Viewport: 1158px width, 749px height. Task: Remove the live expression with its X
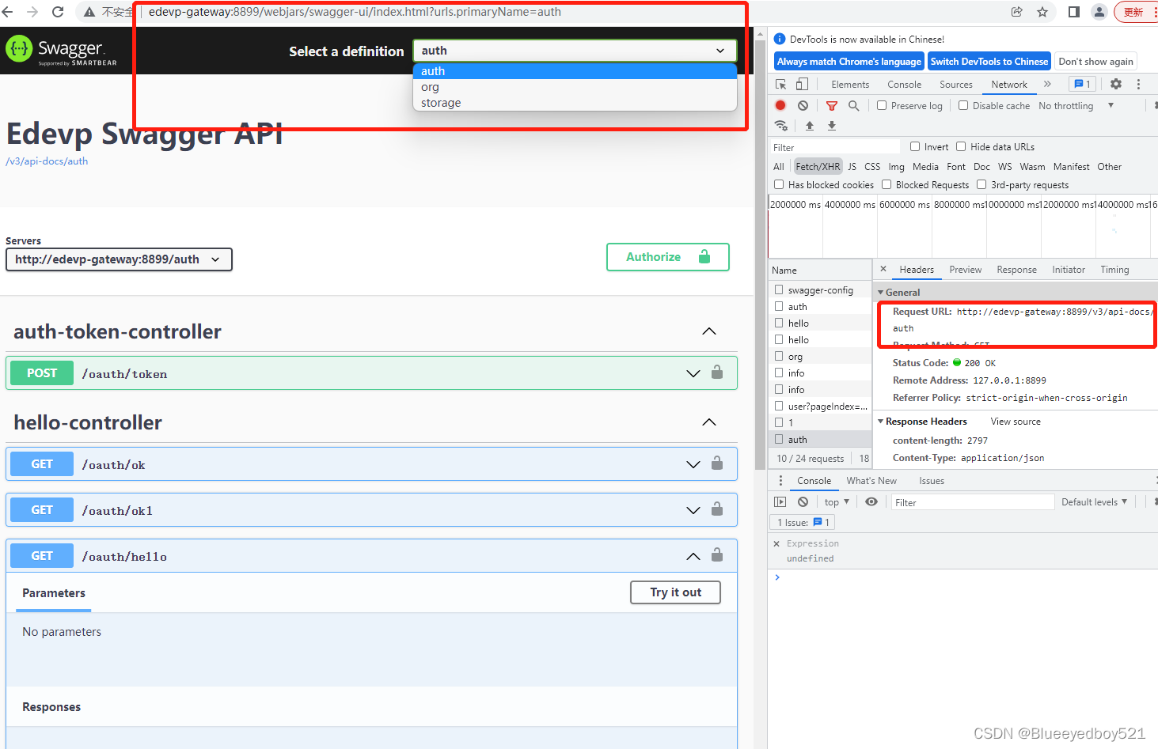click(x=776, y=543)
